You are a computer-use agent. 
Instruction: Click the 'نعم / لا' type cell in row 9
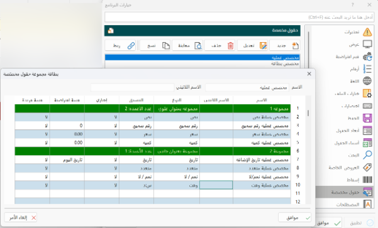[x=177, y=176]
